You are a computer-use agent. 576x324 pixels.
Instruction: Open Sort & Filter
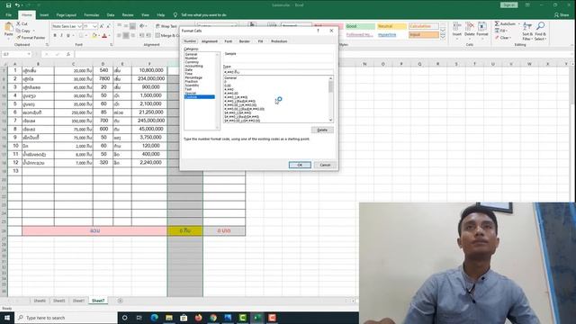[x=527, y=31]
